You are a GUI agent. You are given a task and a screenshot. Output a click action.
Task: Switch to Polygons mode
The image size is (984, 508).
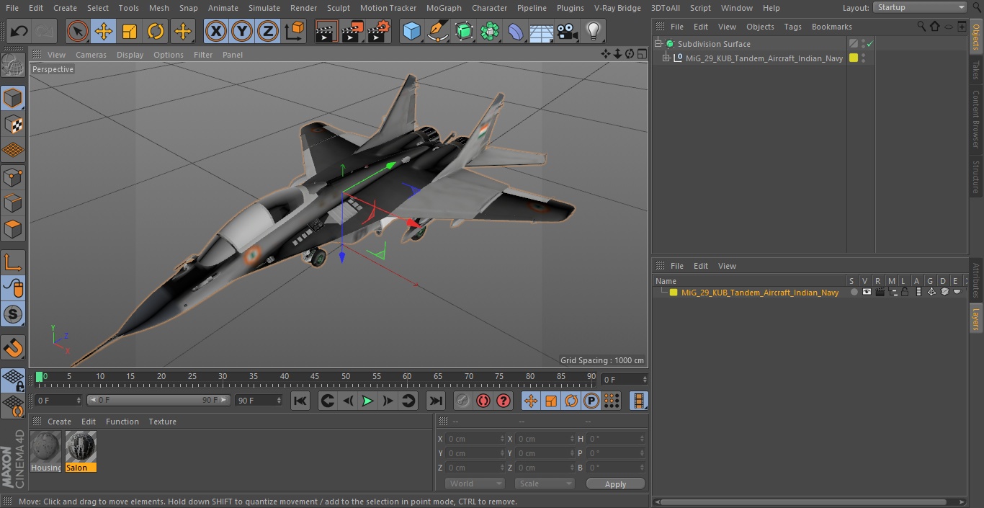click(x=13, y=229)
